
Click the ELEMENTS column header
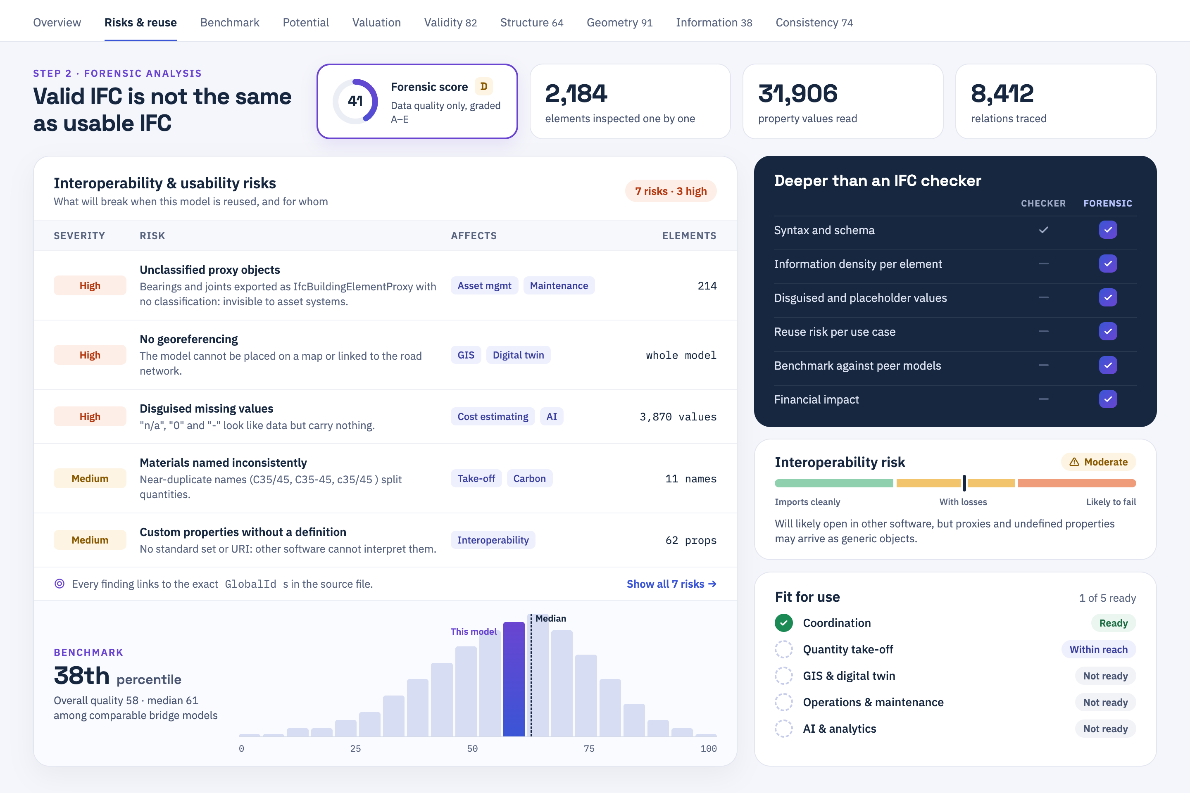pyautogui.click(x=689, y=236)
